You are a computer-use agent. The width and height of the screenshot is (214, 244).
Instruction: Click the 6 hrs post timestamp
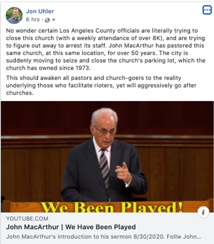33,20
